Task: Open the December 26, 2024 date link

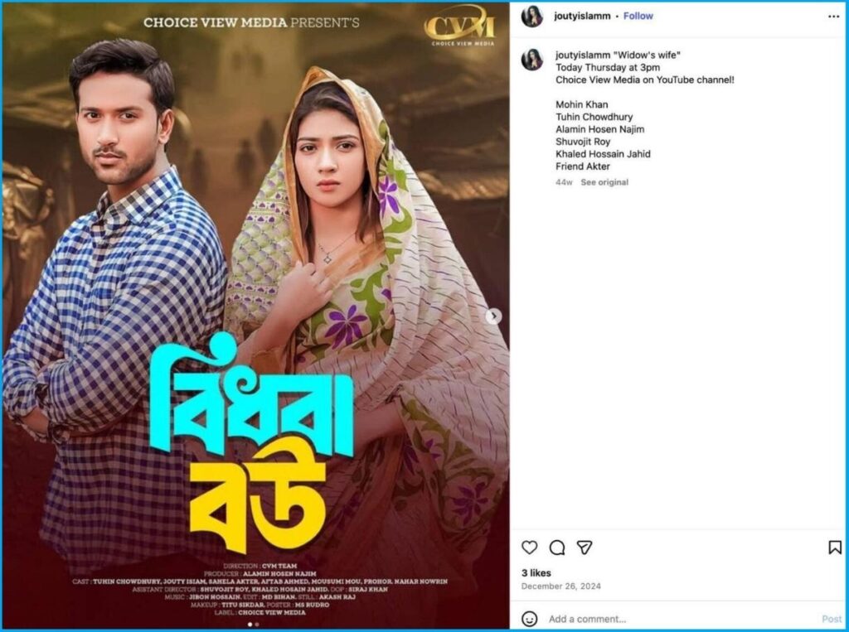Action: click(x=561, y=586)
